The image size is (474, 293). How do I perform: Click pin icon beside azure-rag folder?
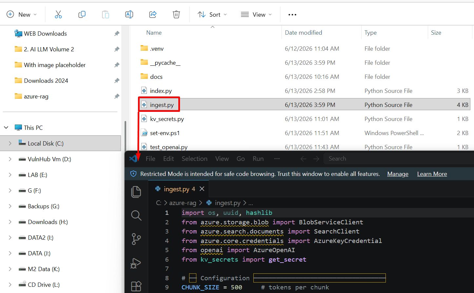tap(117, 96)
